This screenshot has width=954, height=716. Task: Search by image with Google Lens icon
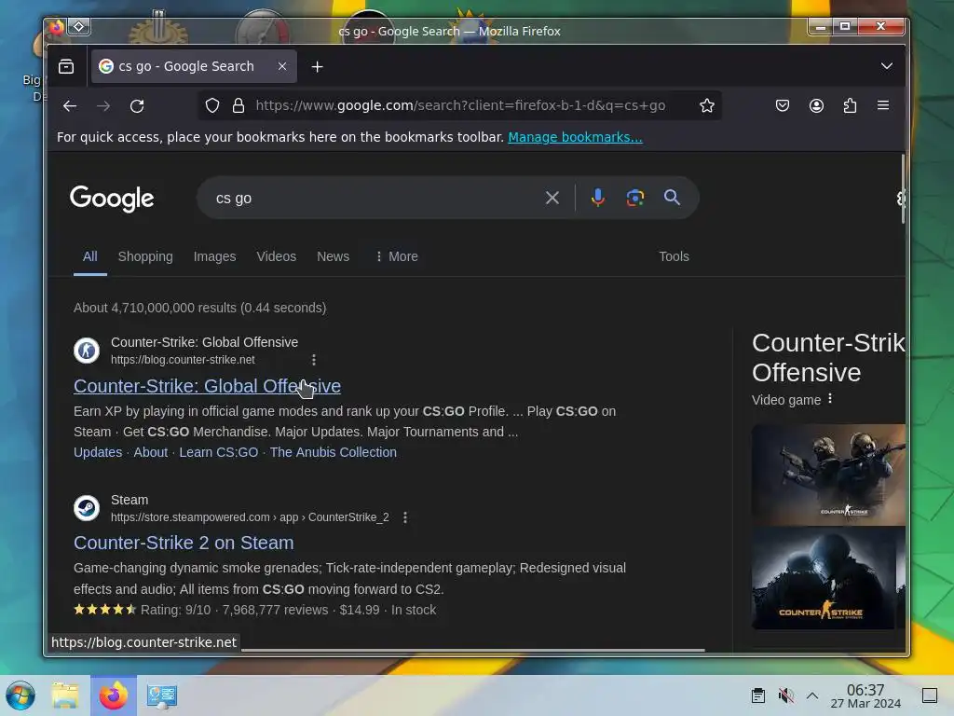click(634, 198)
